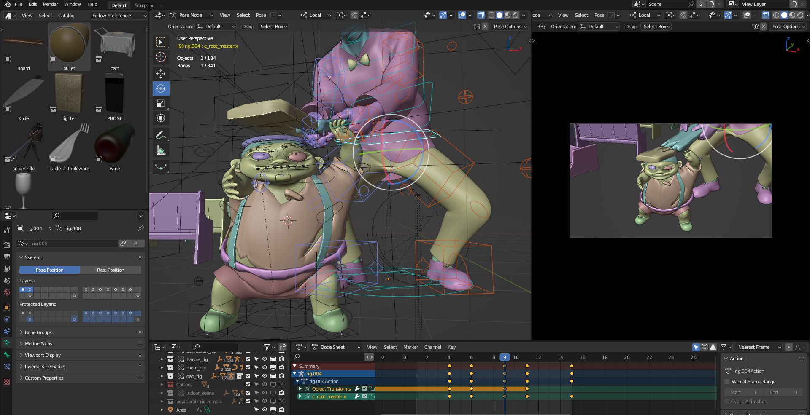The image size is (810, 415).
Task: Click the 3D Cursor tool
Action: click(x=161, y=57)
